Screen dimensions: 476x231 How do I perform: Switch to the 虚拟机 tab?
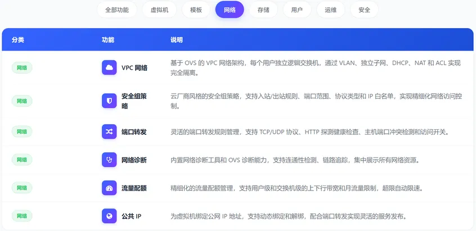tap(159, 10)
